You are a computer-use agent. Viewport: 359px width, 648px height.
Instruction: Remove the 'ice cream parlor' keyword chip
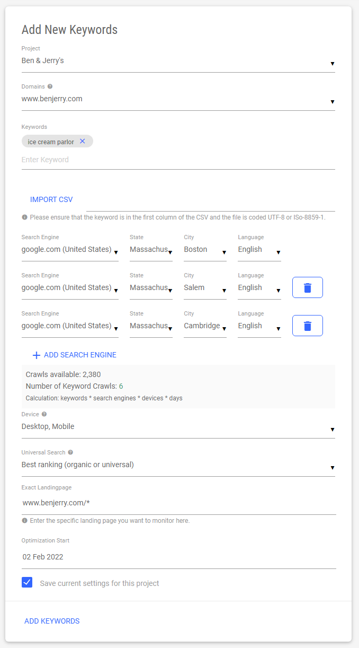(82, 141)
